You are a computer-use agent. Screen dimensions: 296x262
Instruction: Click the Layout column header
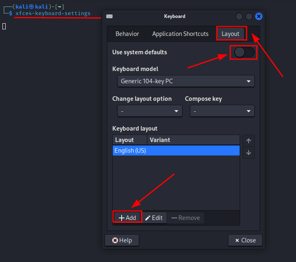pos(129,140)
